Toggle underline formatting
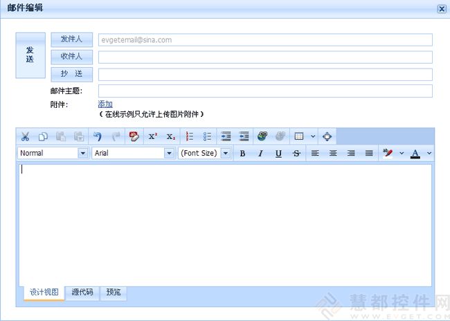This screenshot has width=450, height=321. (278, 154)
